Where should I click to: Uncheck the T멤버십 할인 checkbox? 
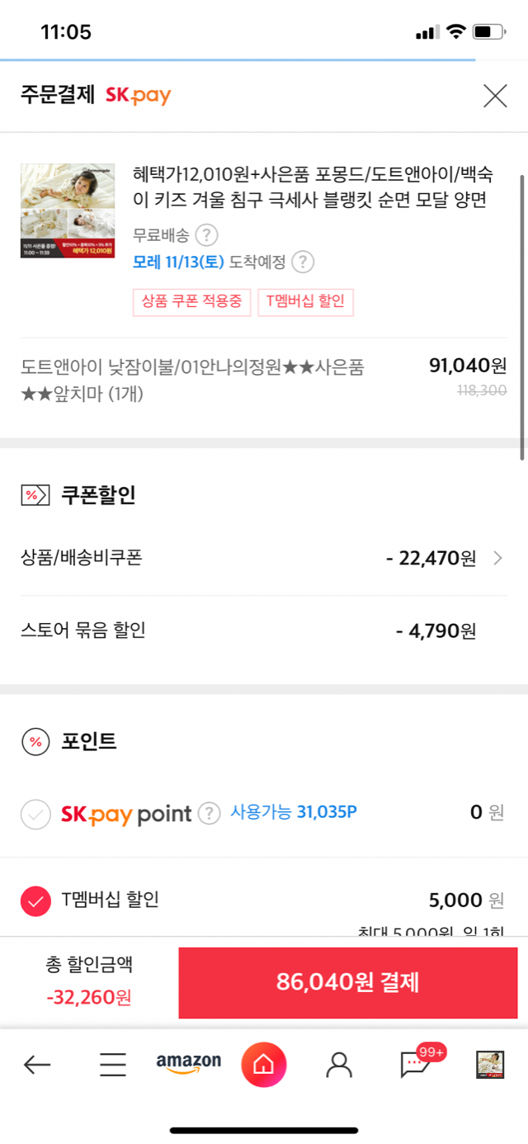35,901
